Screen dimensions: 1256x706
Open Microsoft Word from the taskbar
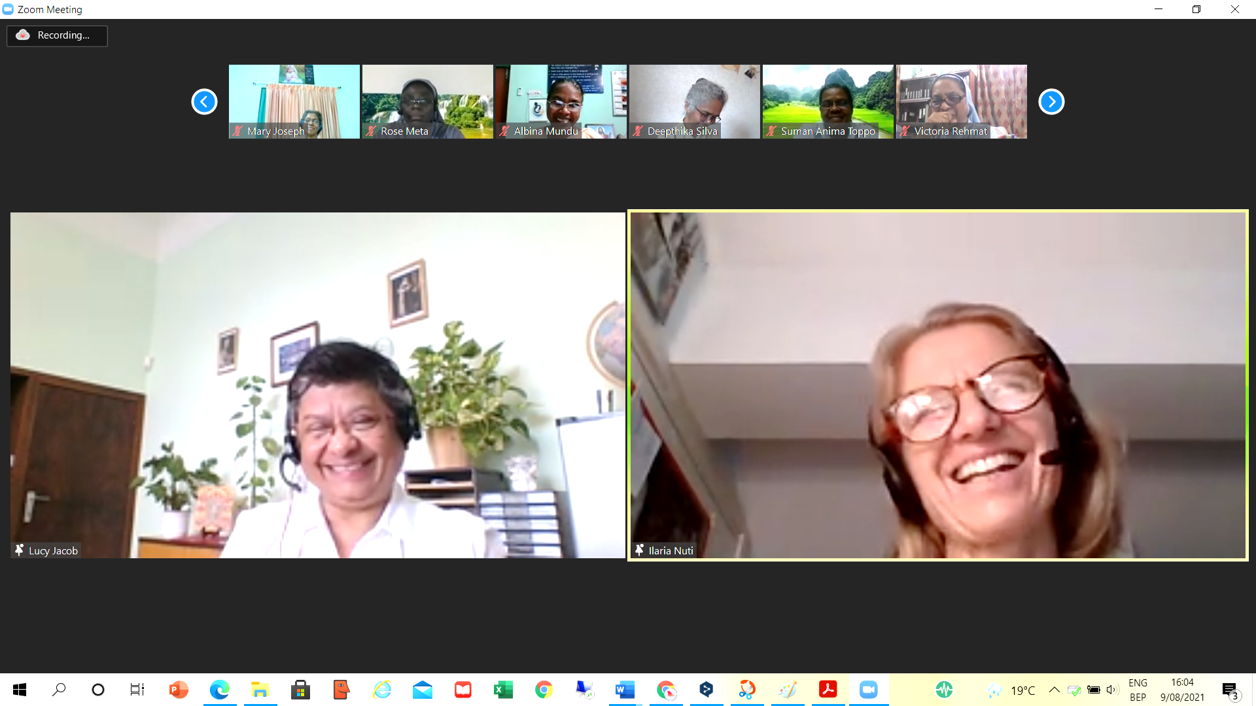pyautogui.click(x=625, y=690)
